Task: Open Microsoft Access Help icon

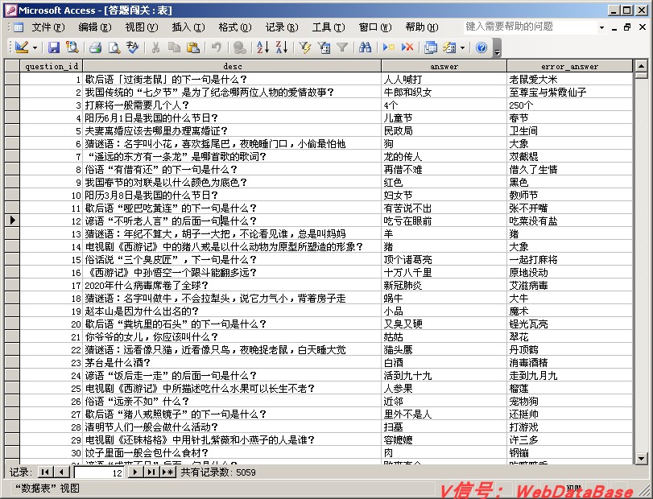Action: pos(481,47)
